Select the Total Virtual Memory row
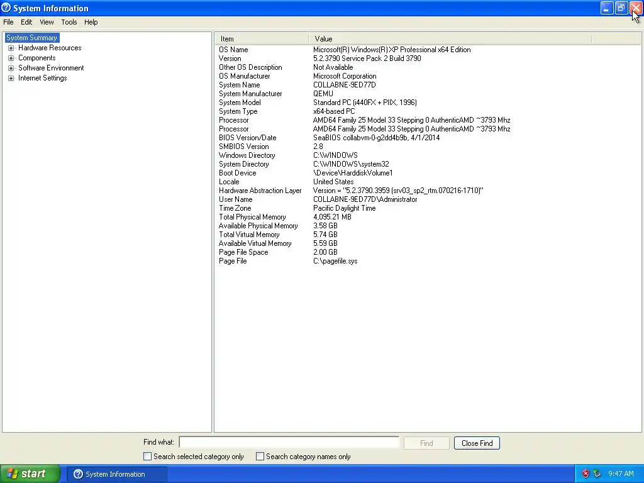 (428, 235)
